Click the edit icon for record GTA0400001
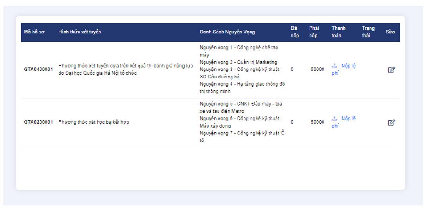This screenshot has height=211, width=429. pyautogui.click(x=391, y=70)
